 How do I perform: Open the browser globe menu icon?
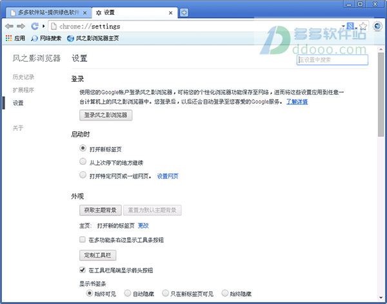377,26
